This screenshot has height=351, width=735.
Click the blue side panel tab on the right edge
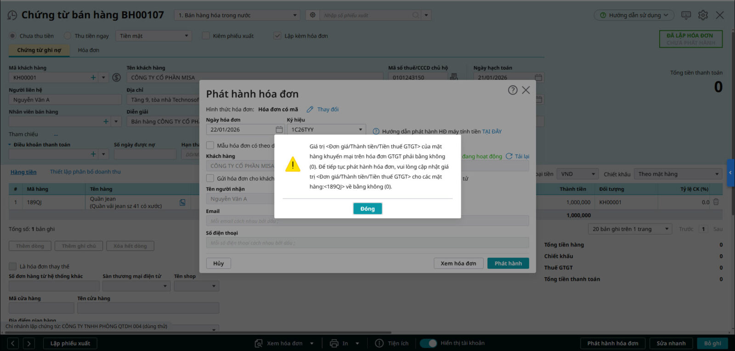[731, 173]
